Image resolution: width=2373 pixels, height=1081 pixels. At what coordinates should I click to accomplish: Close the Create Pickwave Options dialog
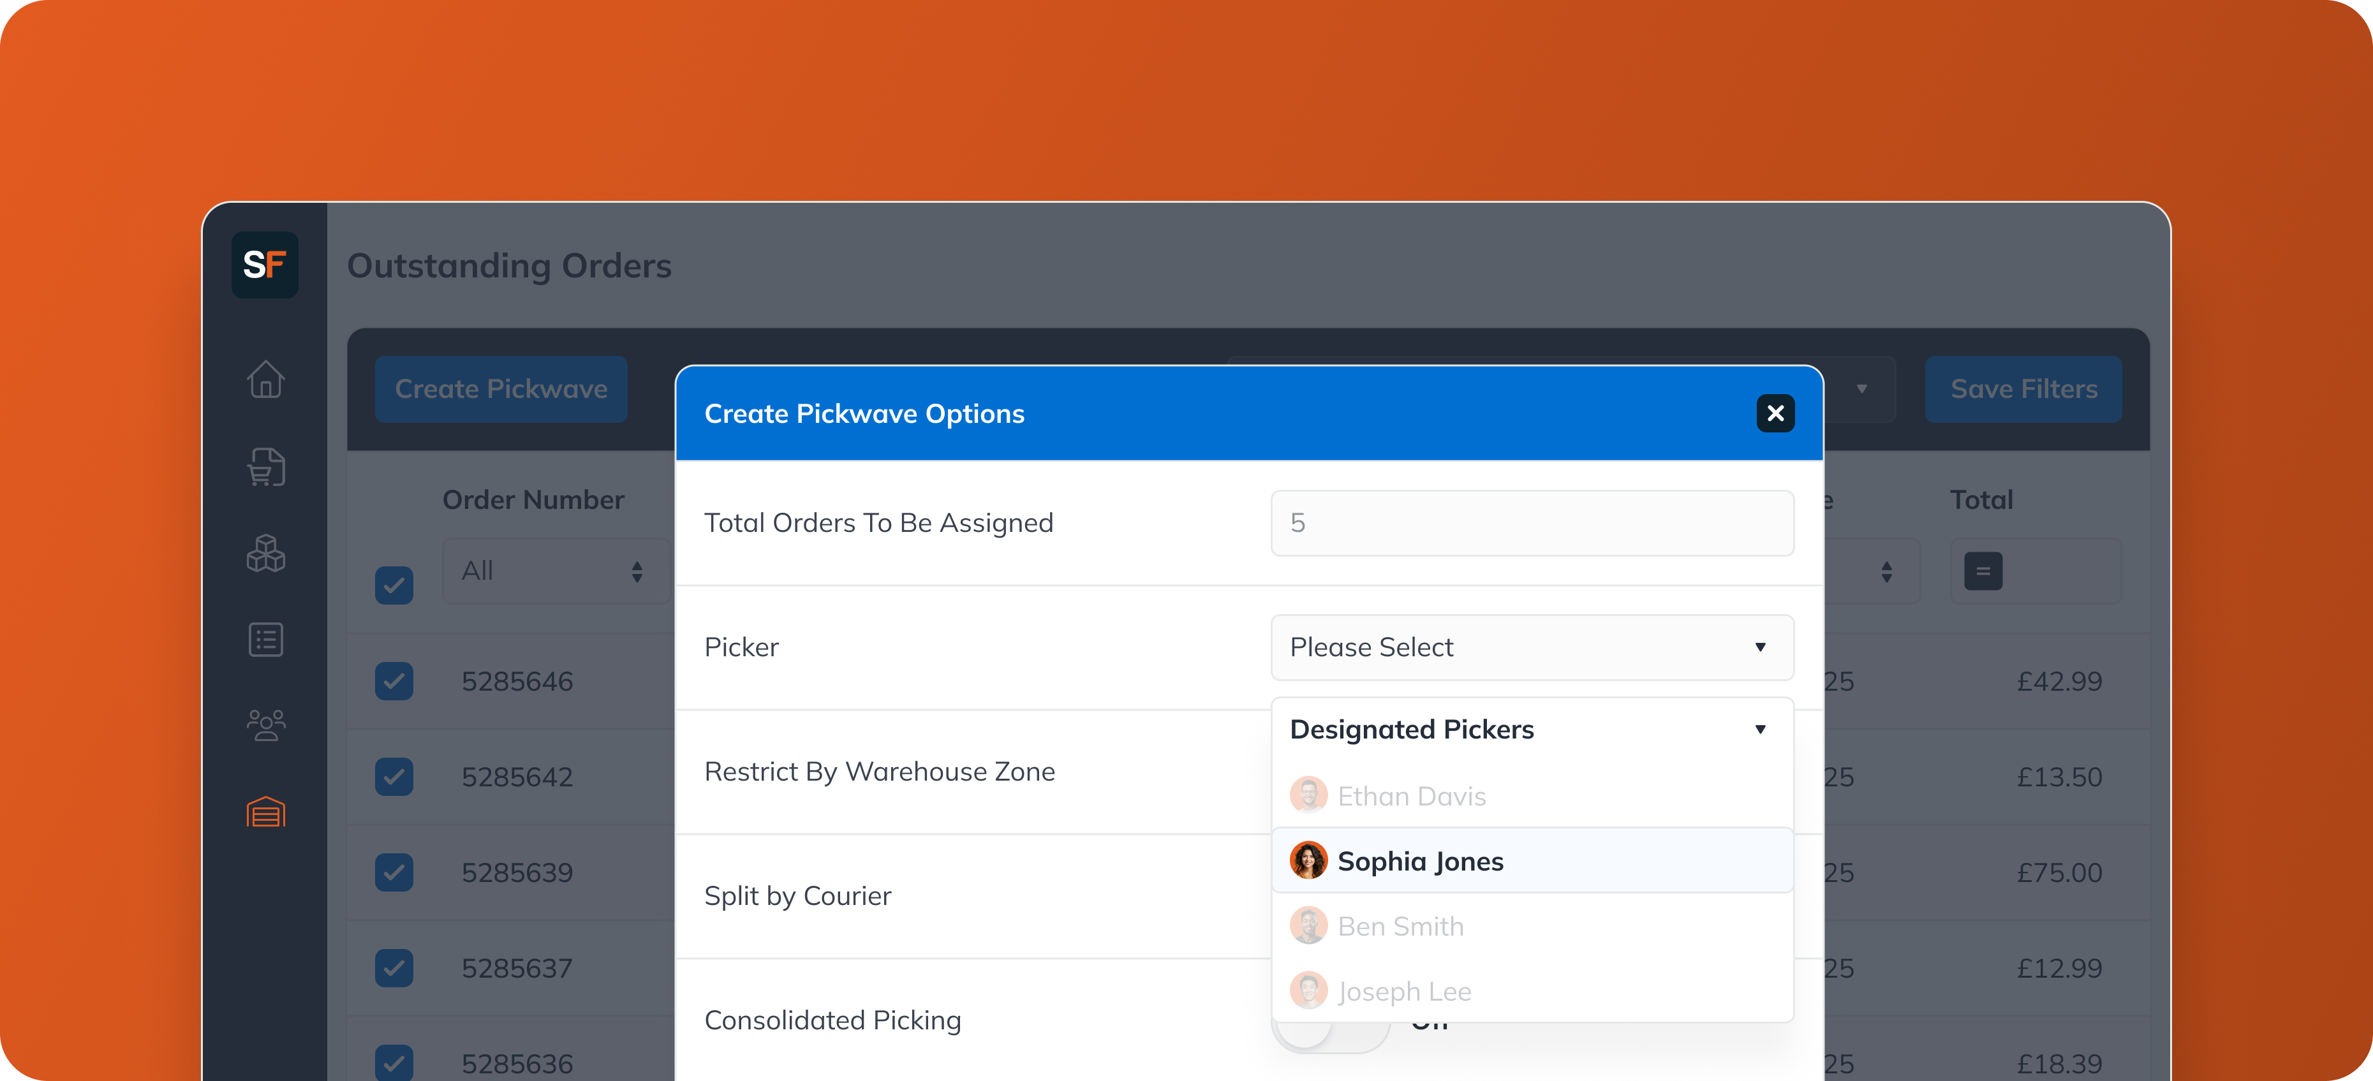(x=1775, y=413)
